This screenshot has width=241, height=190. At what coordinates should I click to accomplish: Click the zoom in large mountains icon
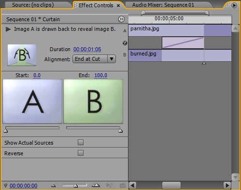tap(96, 185)
